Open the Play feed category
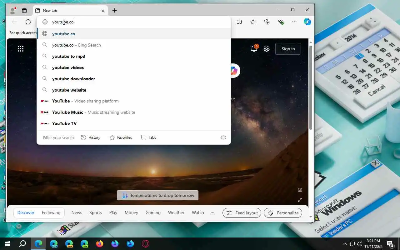This screenshot has height=250, width=400. point(113,212)
